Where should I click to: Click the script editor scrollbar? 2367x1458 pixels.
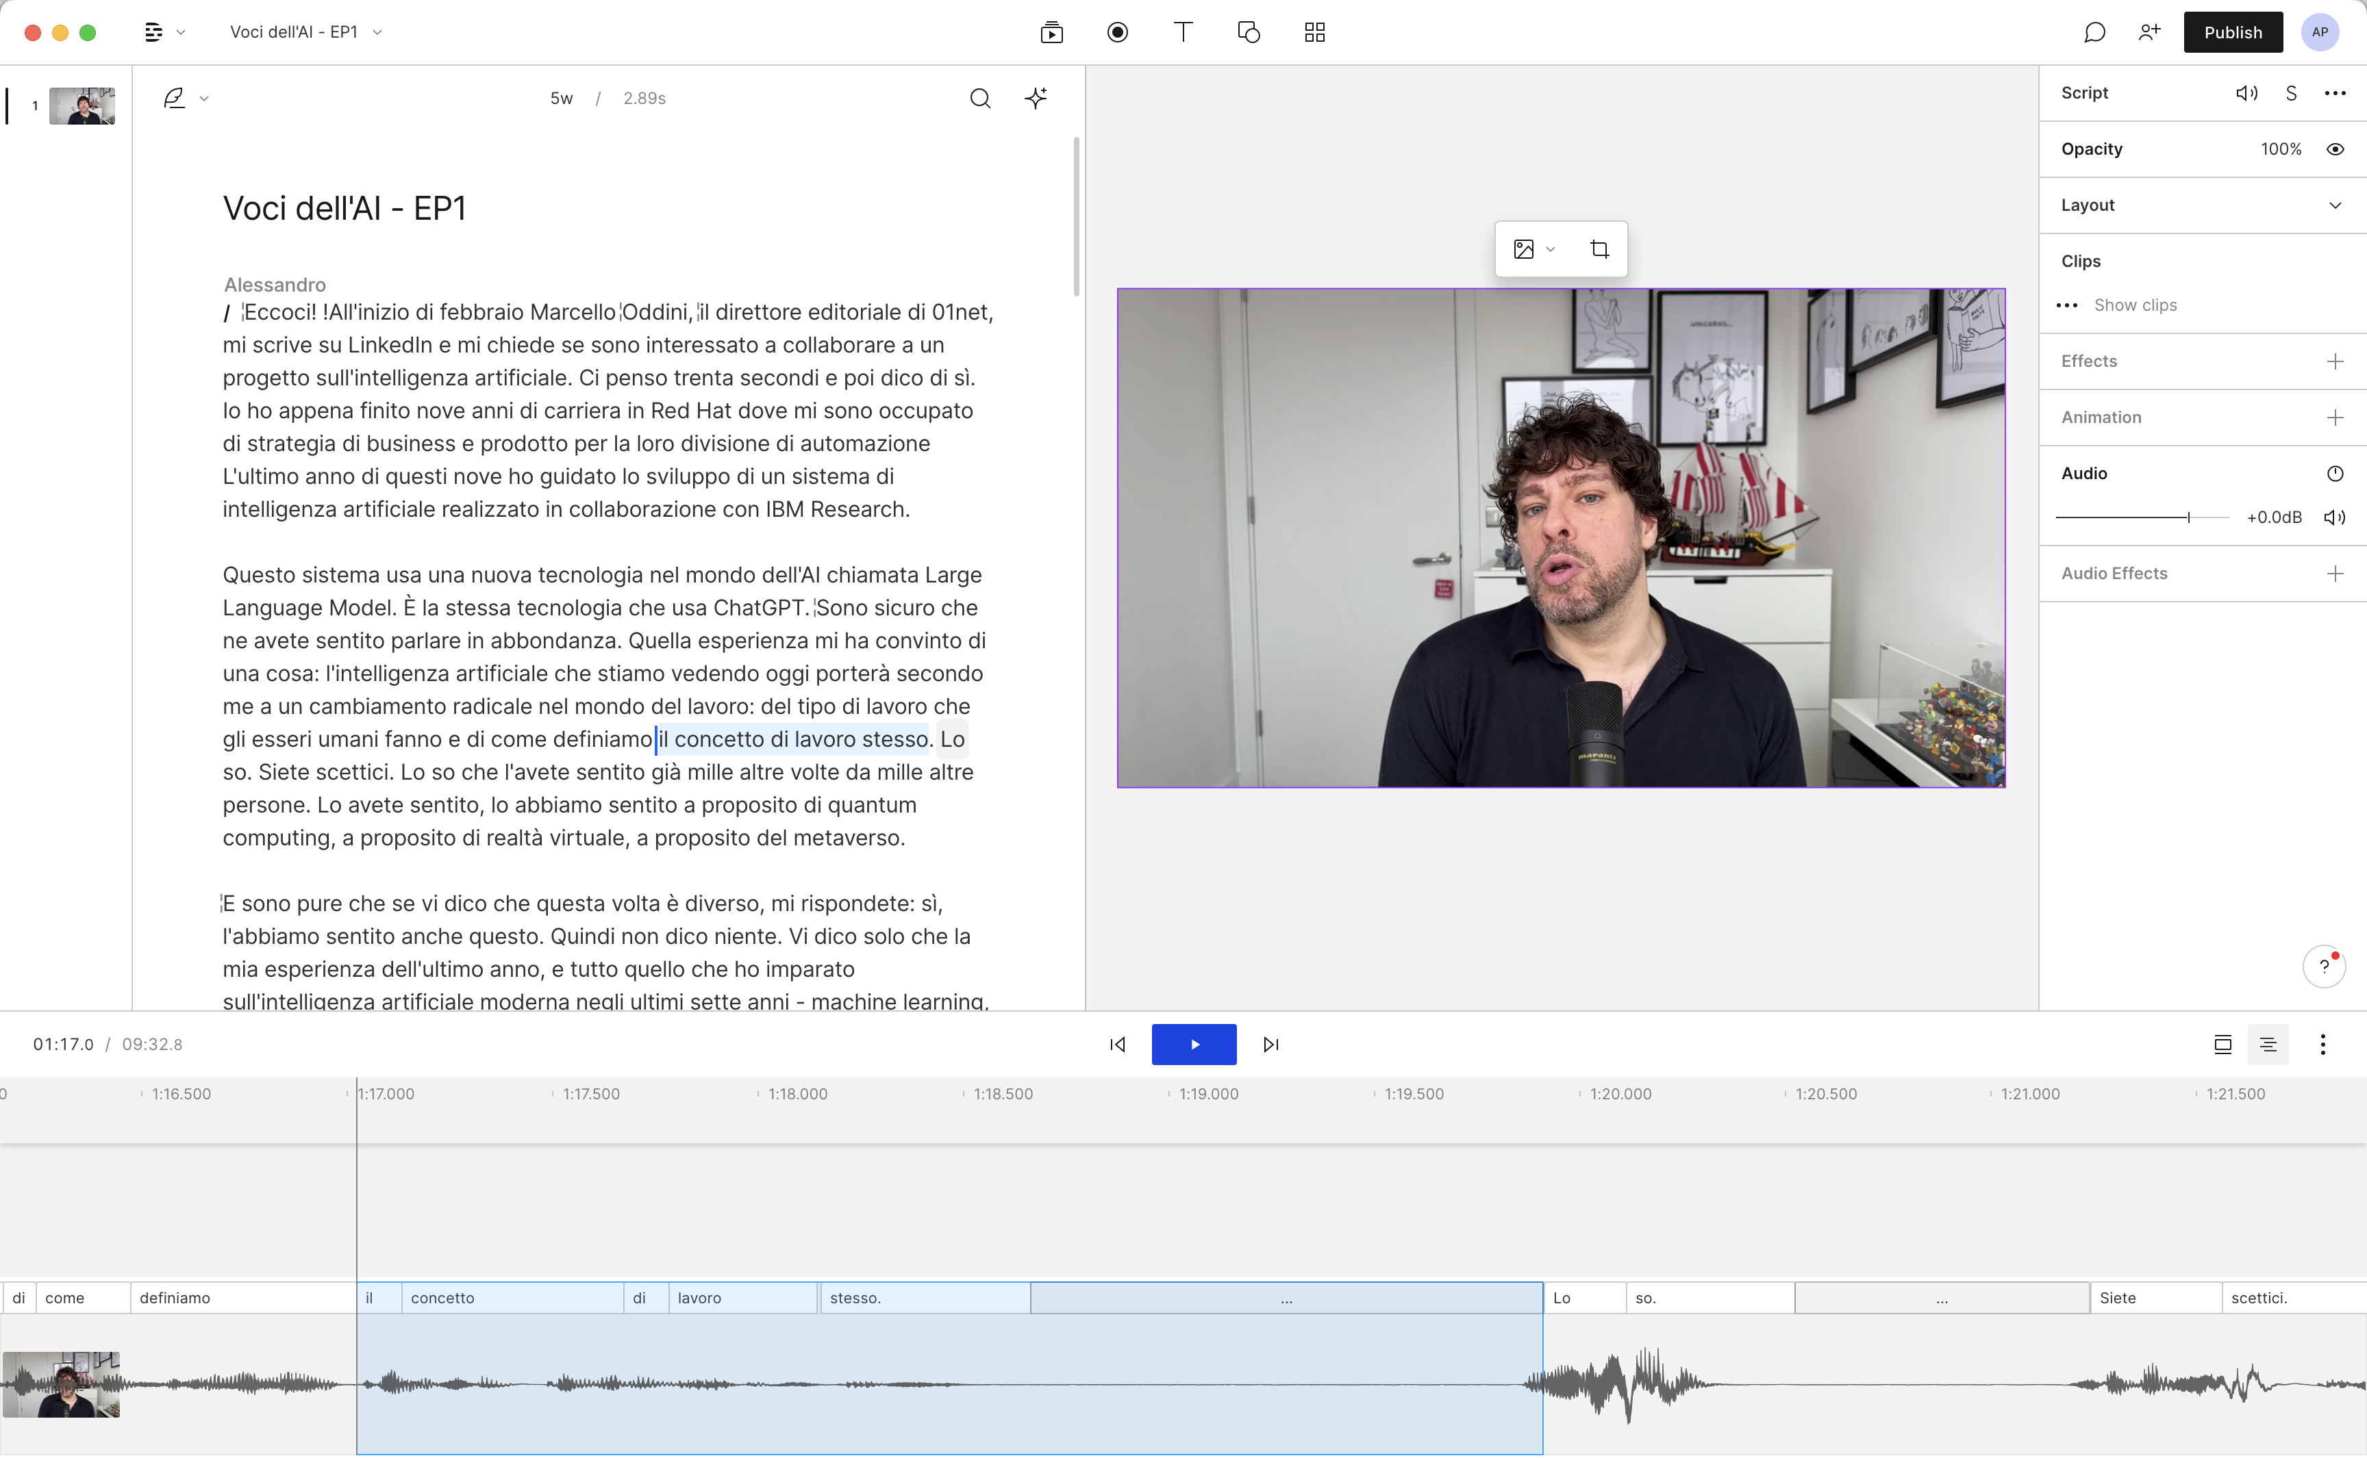click(x=1075, y=217)
